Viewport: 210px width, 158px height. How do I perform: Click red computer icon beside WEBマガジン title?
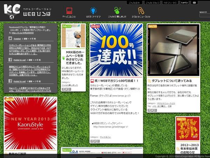[x=92, y=81]
